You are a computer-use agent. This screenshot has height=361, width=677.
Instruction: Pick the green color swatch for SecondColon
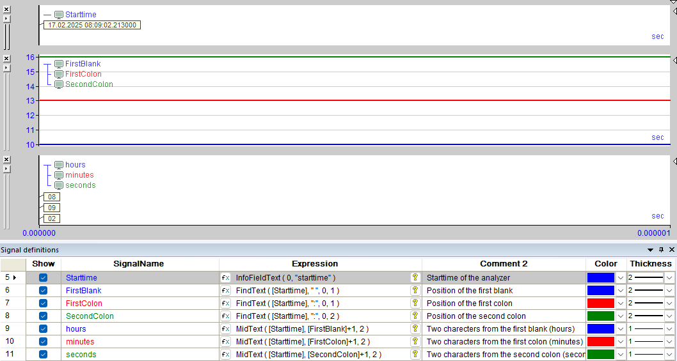601,316
